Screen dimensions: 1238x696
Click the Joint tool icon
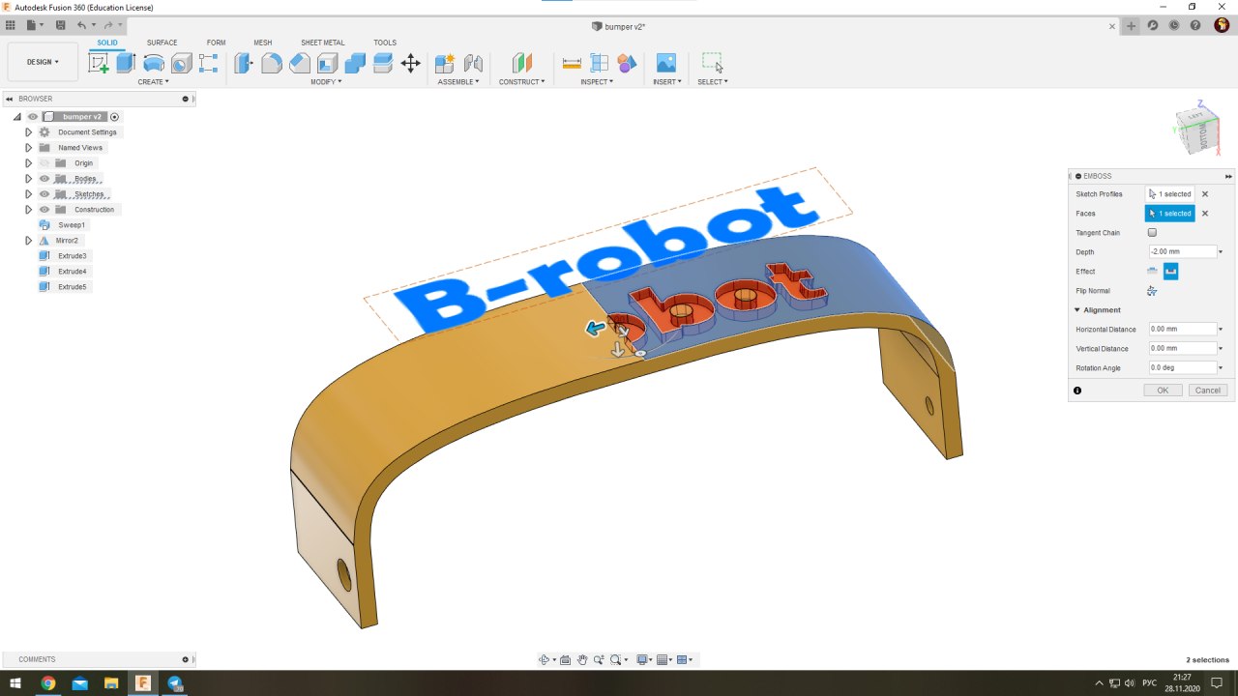[473, 64]
